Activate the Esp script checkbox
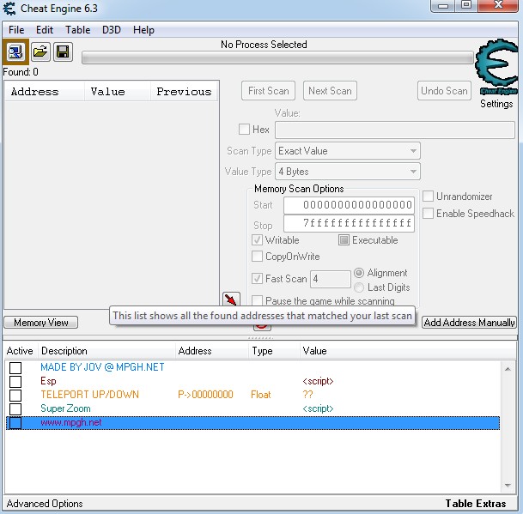Viewport: 523px width, 514px height. pos(15,381)
